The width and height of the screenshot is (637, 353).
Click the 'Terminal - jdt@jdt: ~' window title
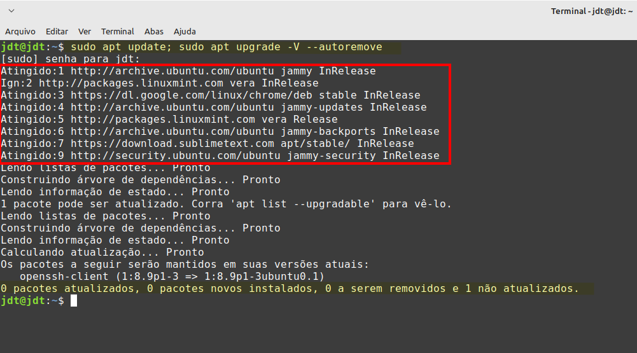point(592,11)
